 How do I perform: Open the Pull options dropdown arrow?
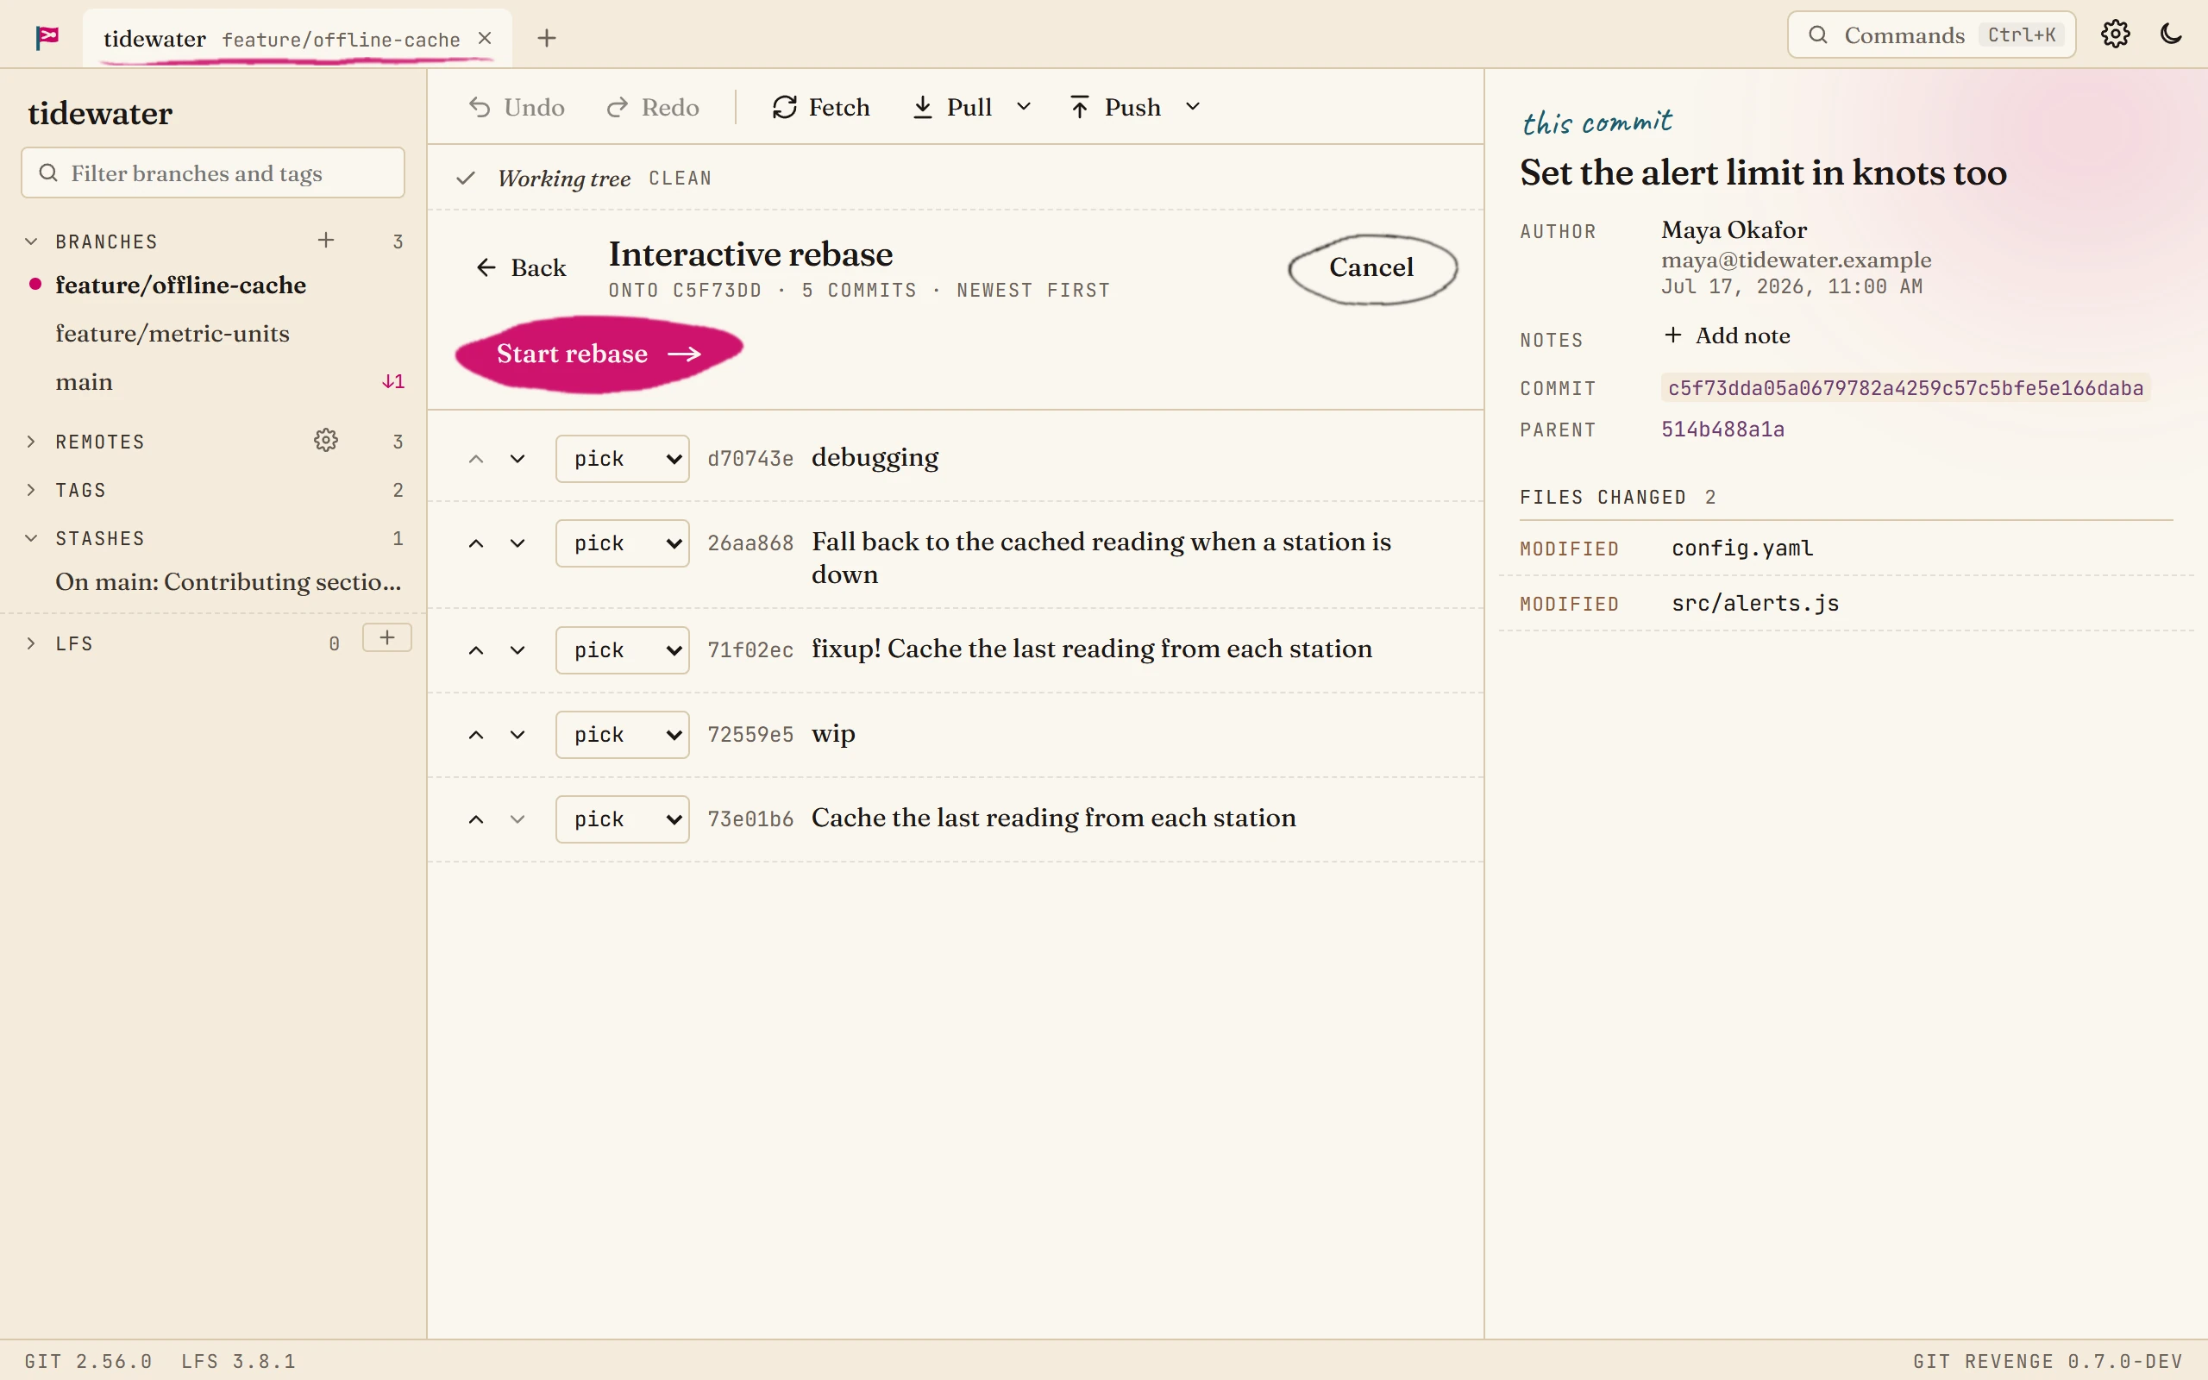coord(1024,107)
